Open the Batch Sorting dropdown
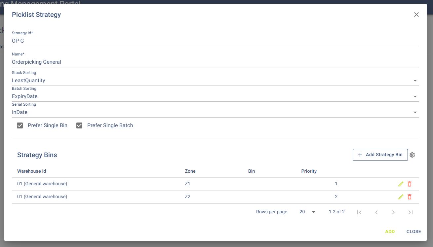Viewport: 433px width, 247px height. (415, 96)
